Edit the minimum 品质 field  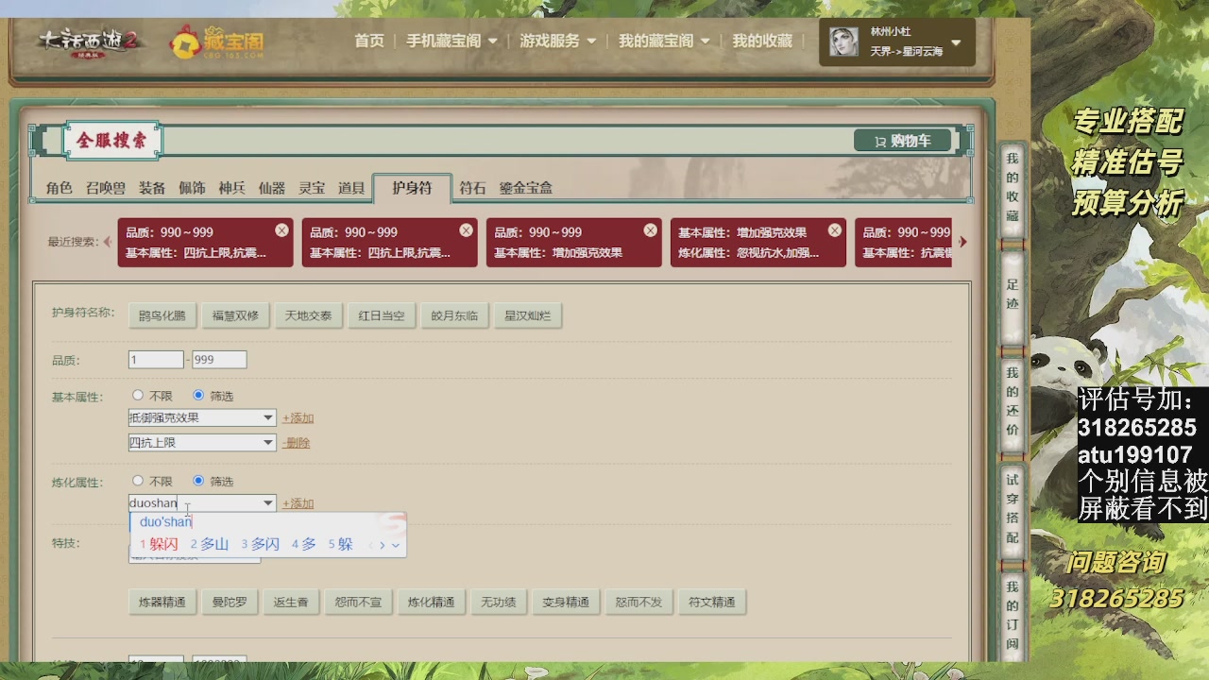[156, 360]
